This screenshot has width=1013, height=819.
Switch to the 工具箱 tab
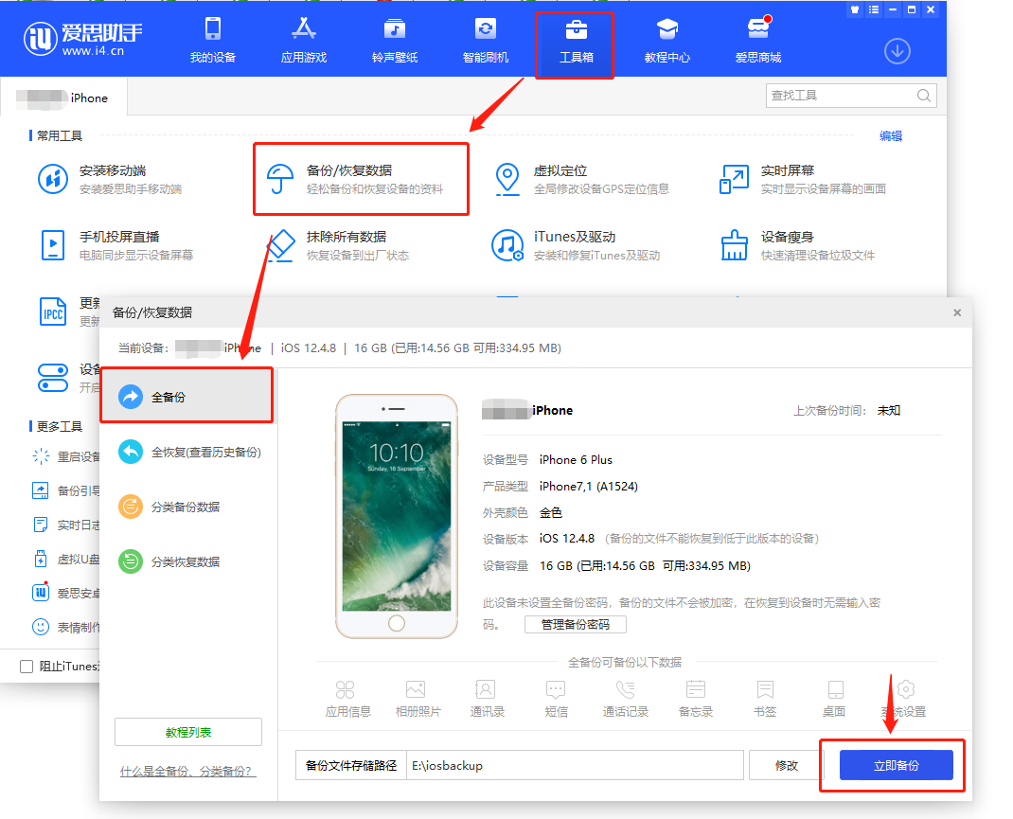pyautogui.click(x=576, y=40)
